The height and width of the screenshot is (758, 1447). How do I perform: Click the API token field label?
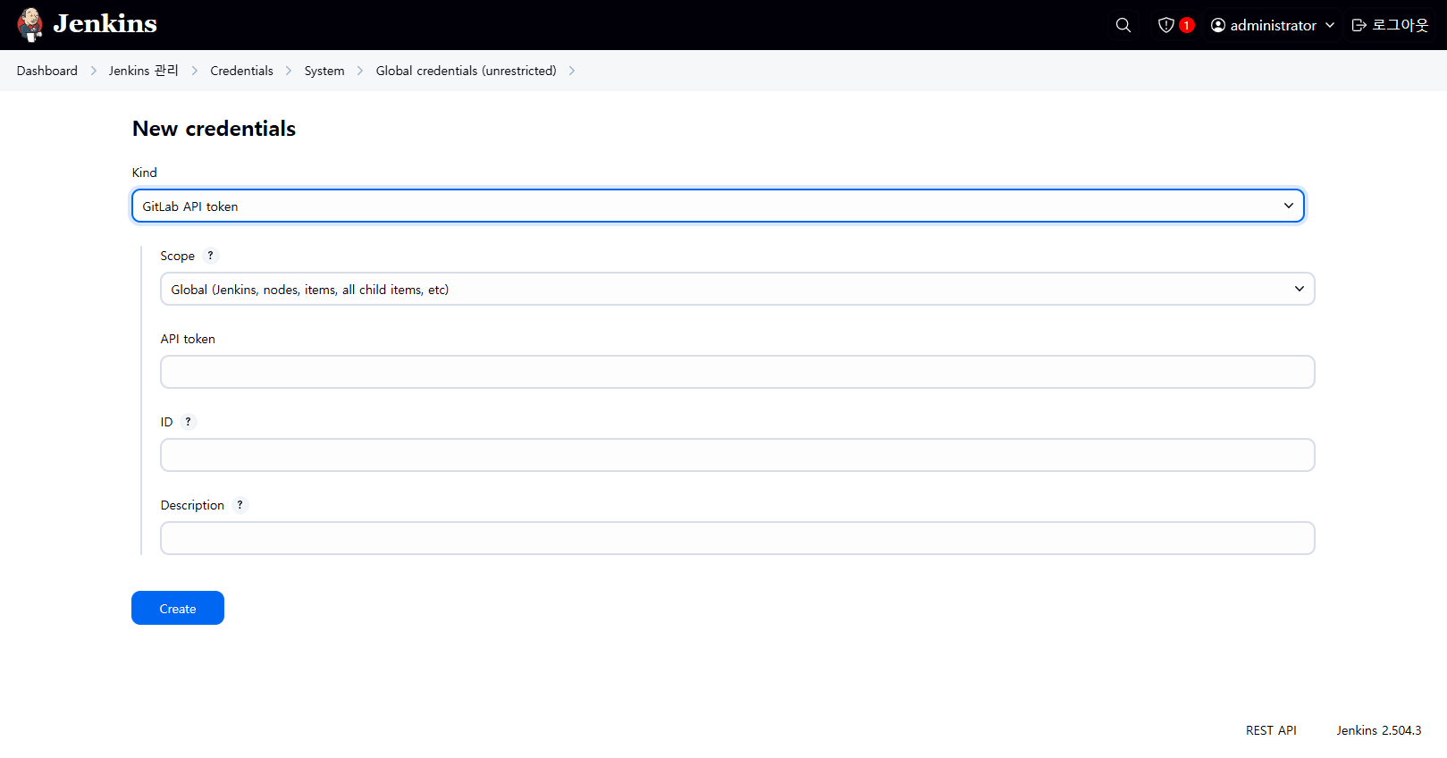(x=188, y=339)
